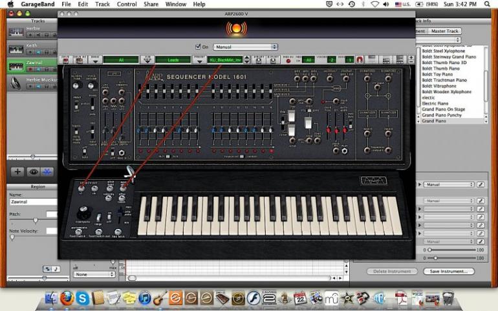
Task: Click the Delete Instrument button
Action: (392, 272)
